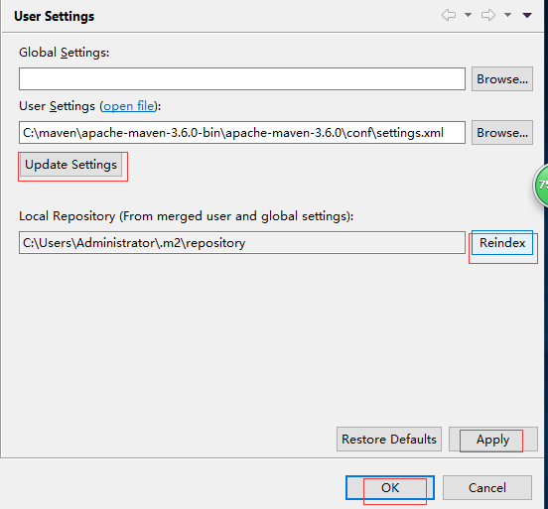Confirm the dialog with OK
Image resolution: width=548 pixels, height=509 pixels.
pos(390,488)
